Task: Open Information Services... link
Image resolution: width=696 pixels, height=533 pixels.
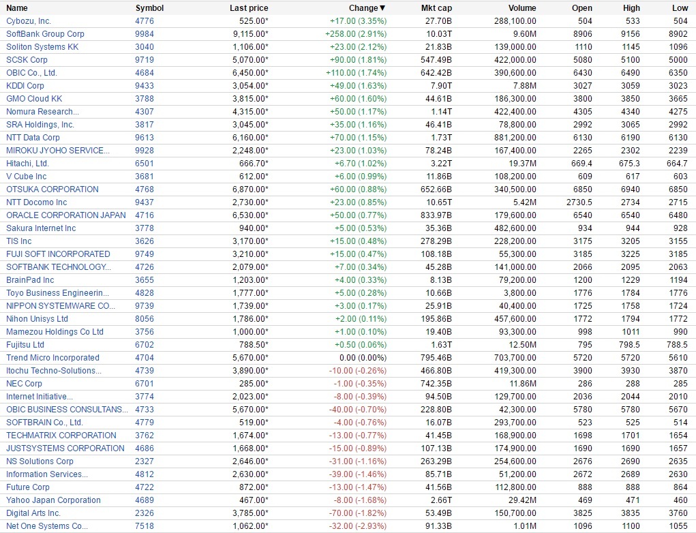Action: 47,474
